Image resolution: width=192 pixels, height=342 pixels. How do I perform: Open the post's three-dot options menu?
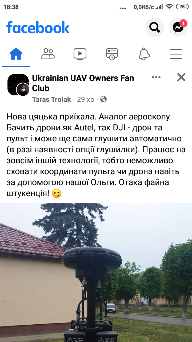(156, 77)
